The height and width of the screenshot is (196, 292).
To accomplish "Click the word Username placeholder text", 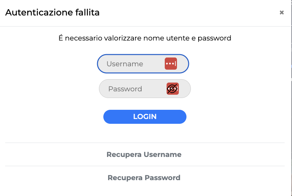I will 125,64.
